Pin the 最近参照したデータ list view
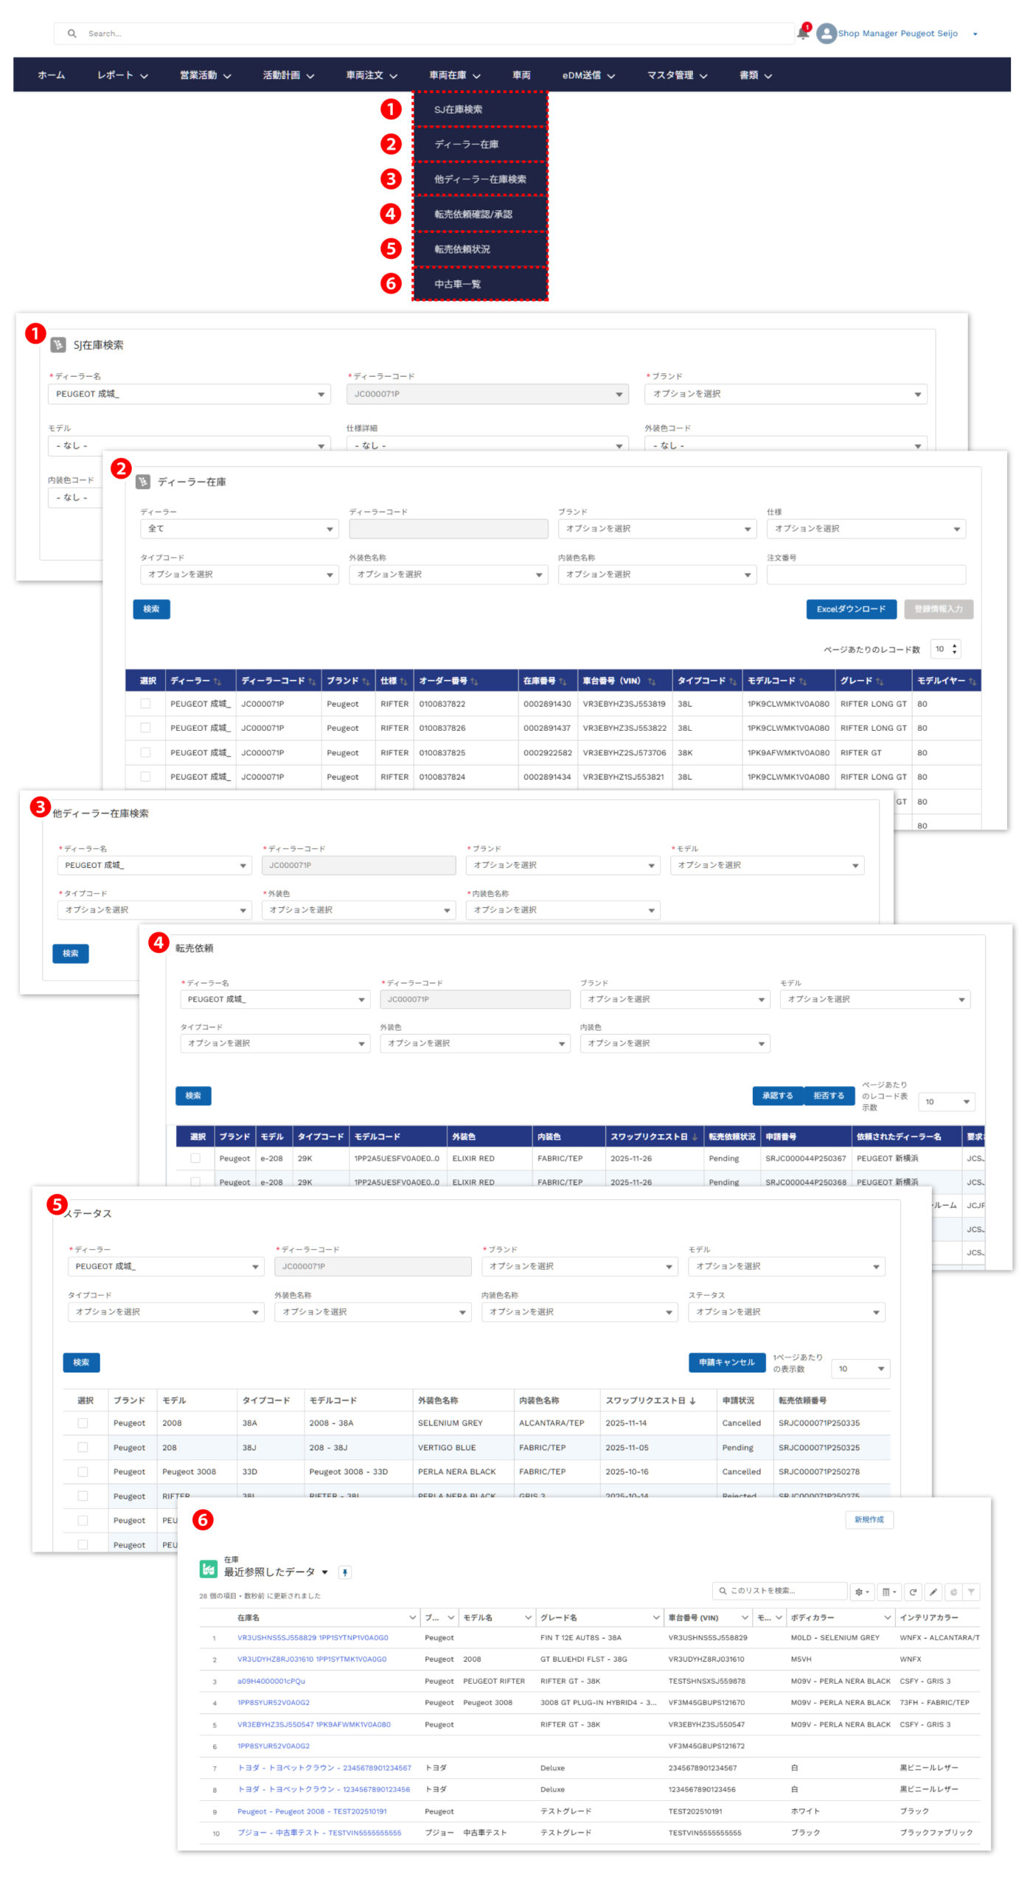 (x=344, y=1572)
